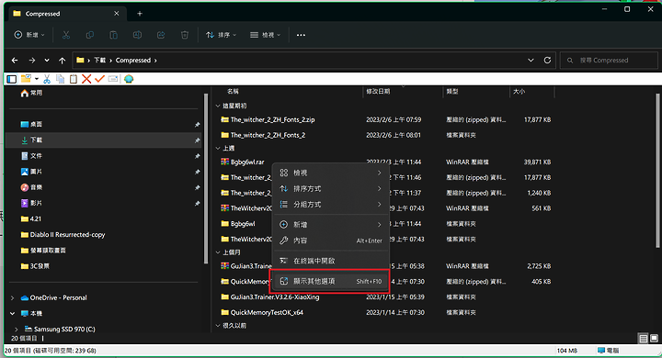Open the 檢視 submenu in the context menu
This screenshot has width=662, height=358.
click(x=331, y=173)
